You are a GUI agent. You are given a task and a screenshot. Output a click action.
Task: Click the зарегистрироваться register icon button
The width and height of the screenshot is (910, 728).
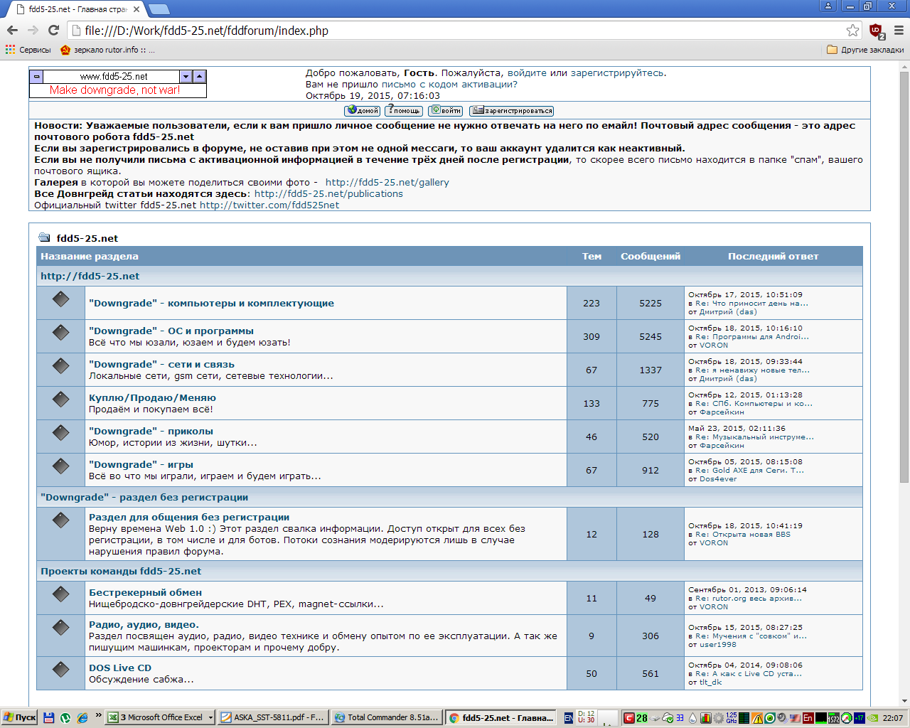[x=511, y=111]
